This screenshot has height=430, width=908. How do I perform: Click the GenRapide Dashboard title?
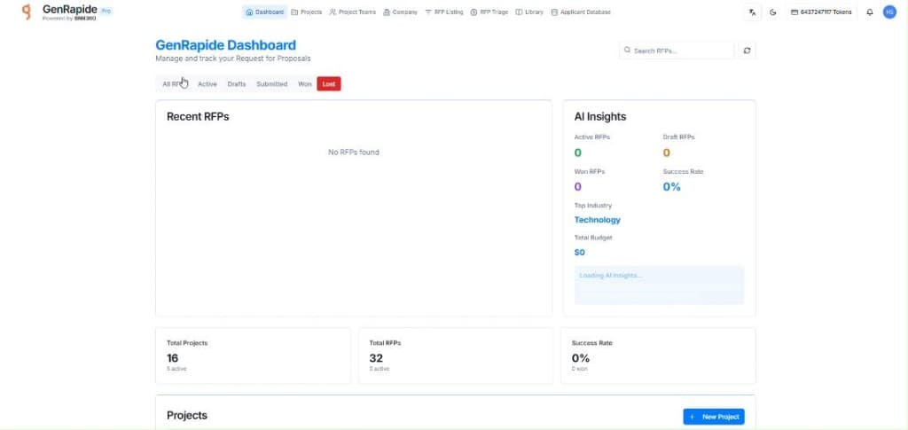click(x=225, y=45)
